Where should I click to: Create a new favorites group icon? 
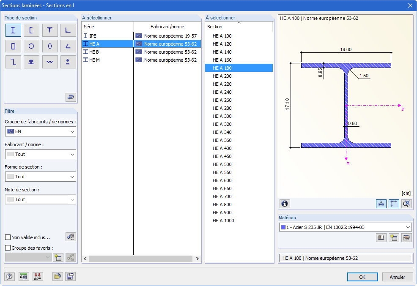click(x=58, y=257)
